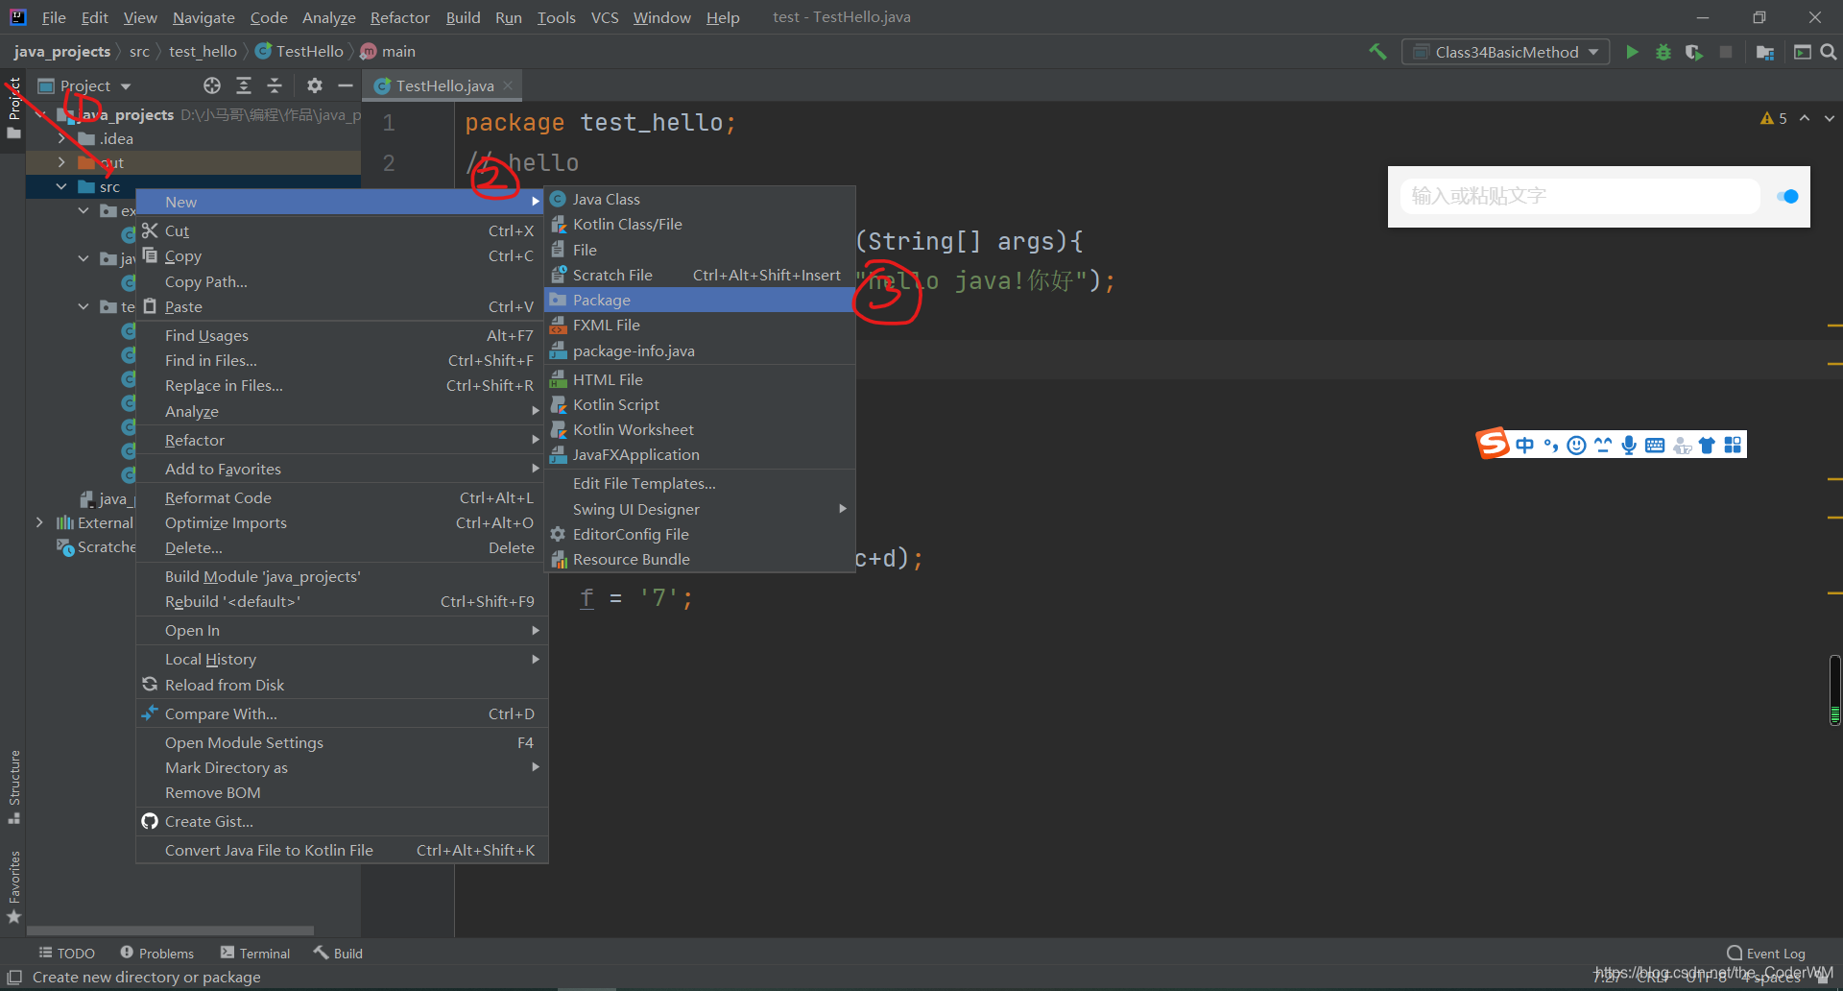Click Select Opened File locate icon

point(212,85)
